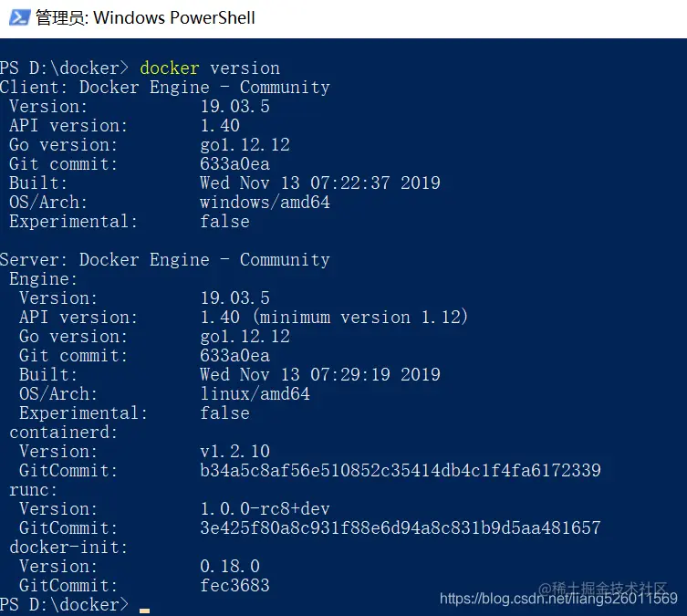Click the blinking cursor at the prompt

[144, 611]
